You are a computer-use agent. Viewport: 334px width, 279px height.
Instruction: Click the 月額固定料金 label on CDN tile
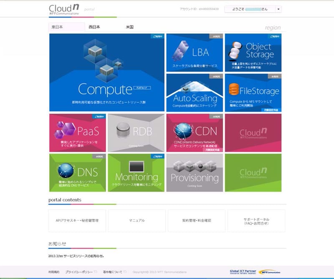(x=213, y=150)
